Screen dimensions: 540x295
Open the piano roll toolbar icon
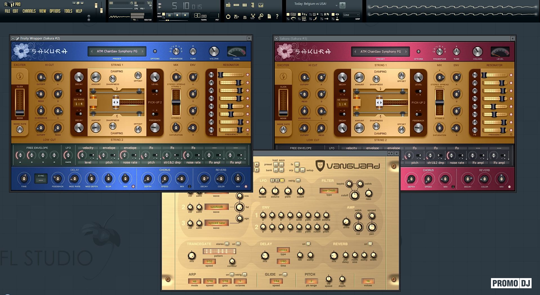pyautogui.click(x=244, y=5)
